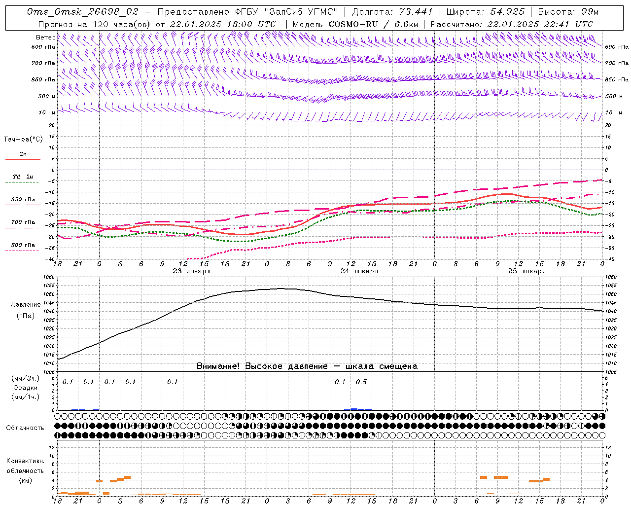Click the 24 января date label
This screenshot has width=631, height=505.
point(359,271)
